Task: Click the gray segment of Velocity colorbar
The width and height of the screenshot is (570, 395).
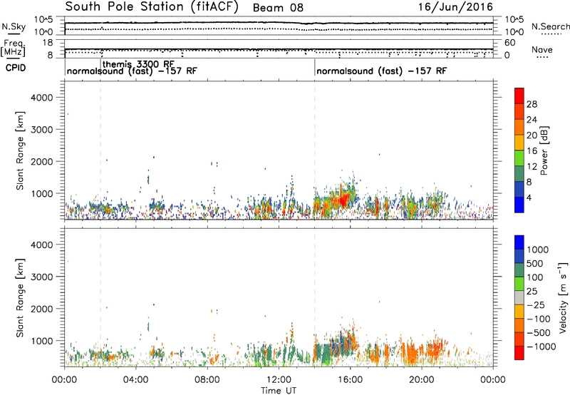Action: (x=519, y=297)
